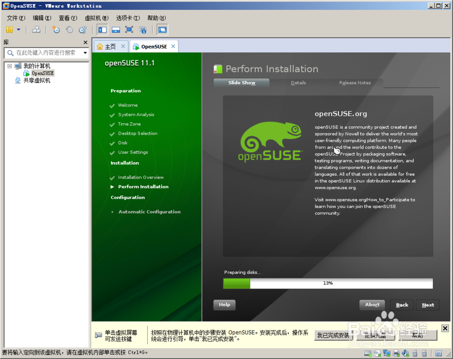
Task: Send Ctrl+Alt+Del using toolbar keyboard icon
Action: (x=36, y=29)
